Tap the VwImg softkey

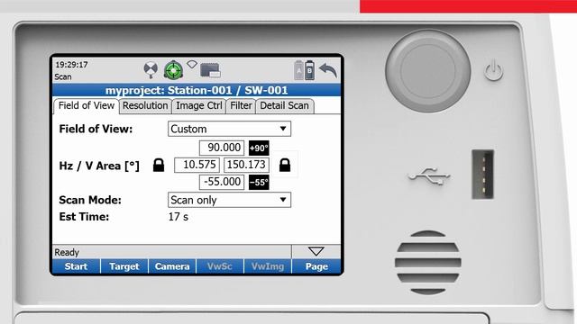(x=268, y=266)
